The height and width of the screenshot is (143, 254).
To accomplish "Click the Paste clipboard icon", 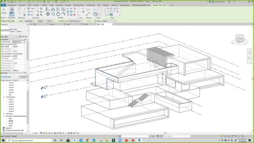I will 19,11.
